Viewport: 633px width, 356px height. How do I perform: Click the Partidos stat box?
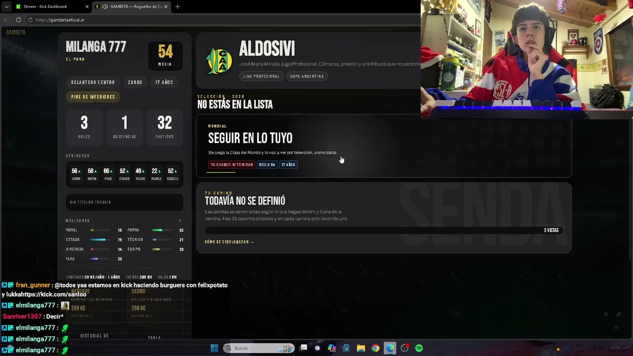pos(165,127)
